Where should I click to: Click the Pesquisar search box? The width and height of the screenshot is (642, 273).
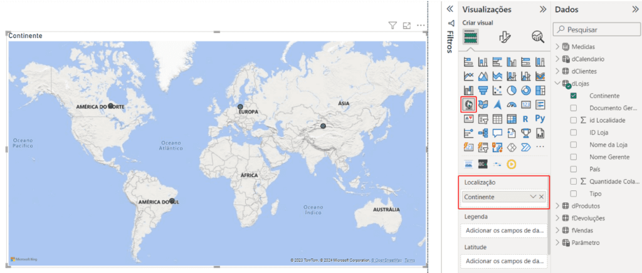[597, 29]
